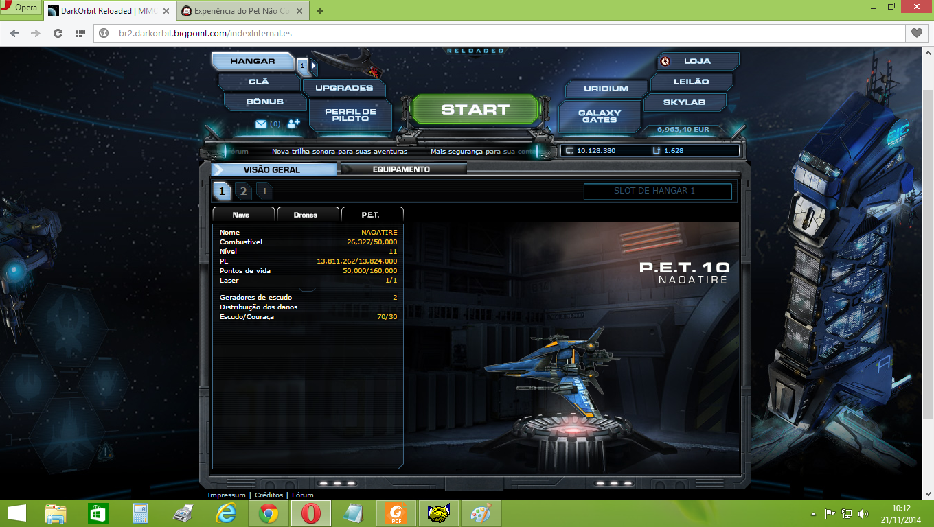
Task: Open the PDF reader taskbar icon
Action: tap(396, 513)
